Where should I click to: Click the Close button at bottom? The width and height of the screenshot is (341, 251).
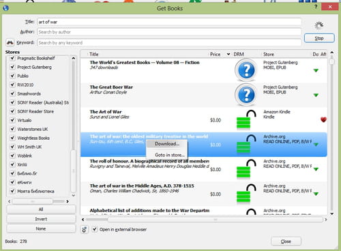coord(286,241)
